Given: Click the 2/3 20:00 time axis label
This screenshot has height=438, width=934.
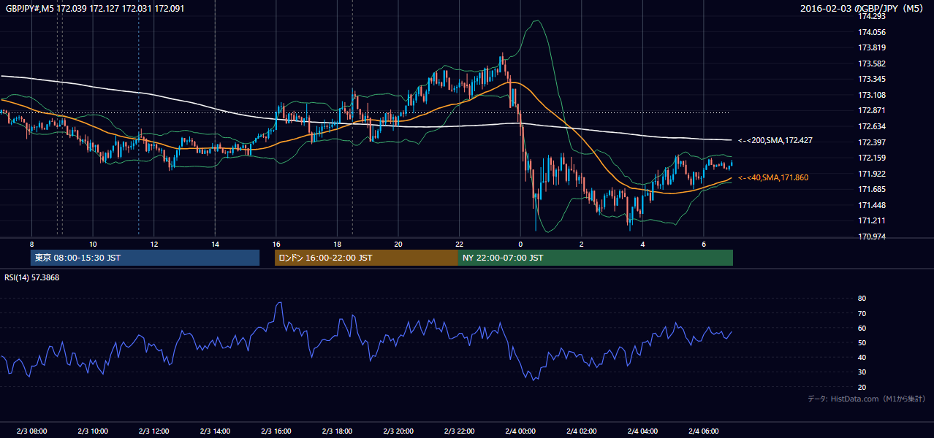Looking at the screenshot, I should coord(398,431).
